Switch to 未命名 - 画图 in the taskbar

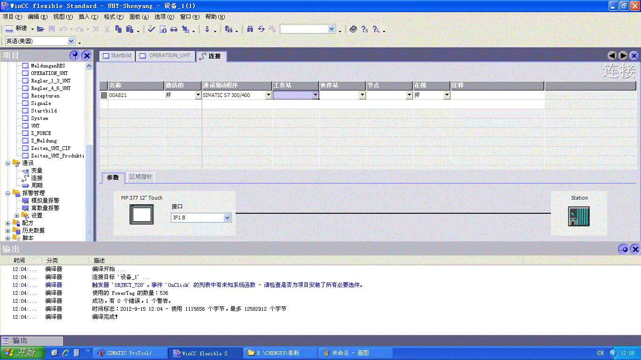tap(354, 353)
